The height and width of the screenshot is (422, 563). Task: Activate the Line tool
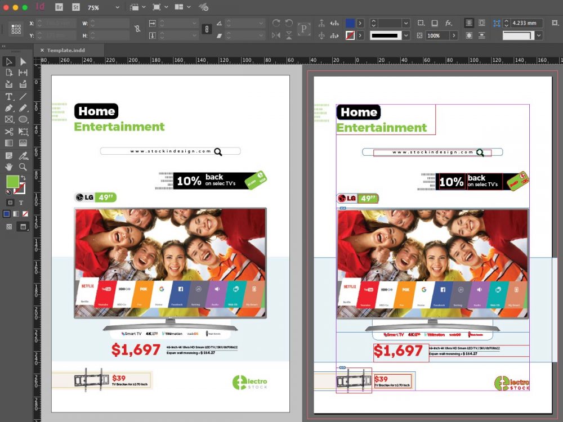click(x=23, y=97)
